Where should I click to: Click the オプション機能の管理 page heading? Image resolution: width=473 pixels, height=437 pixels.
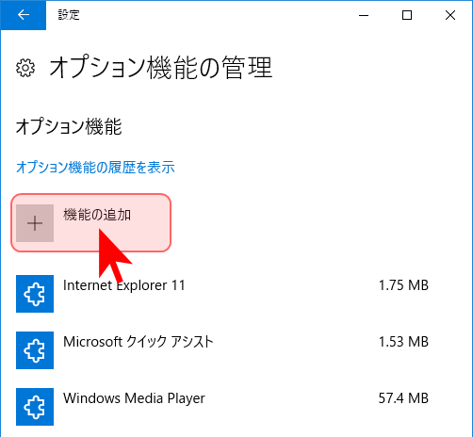(x=160, y=68)
